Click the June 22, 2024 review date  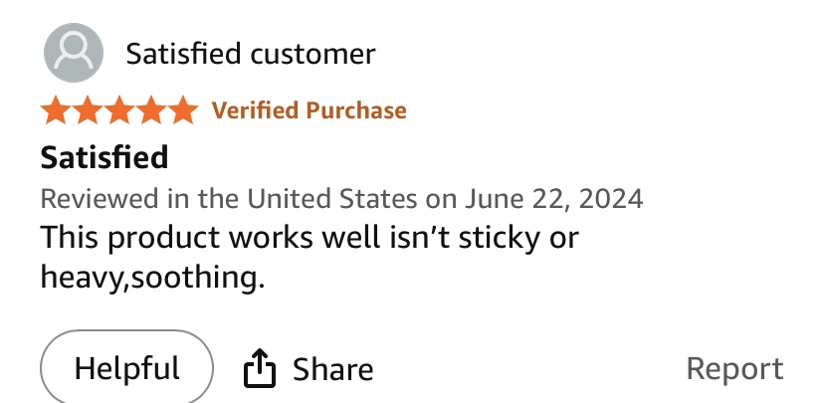point(553,198)
